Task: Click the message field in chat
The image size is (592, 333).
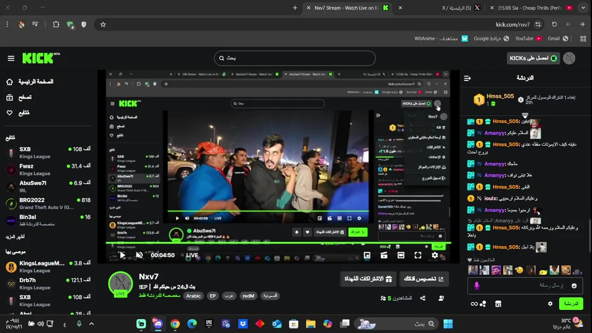Action: pos(525,286)
